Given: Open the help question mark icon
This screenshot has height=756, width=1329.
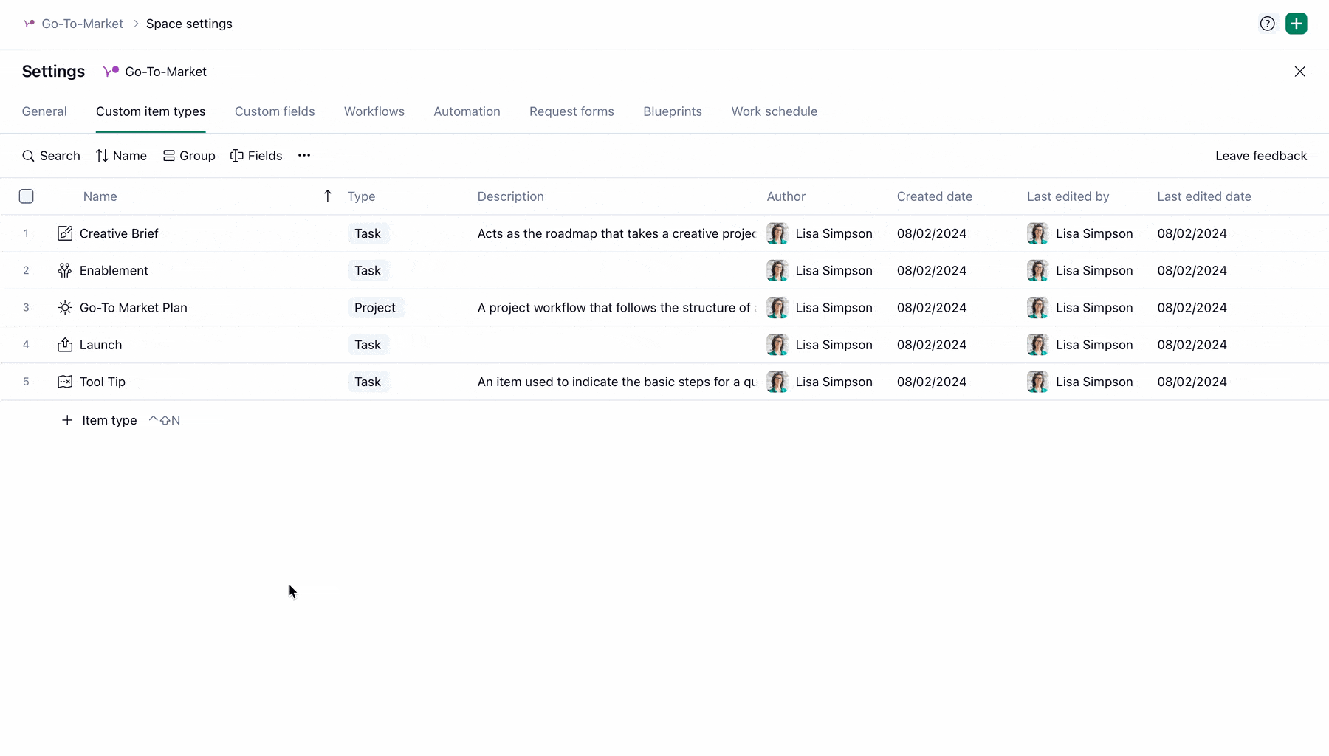Looking at the screenshot, I should point(1267,24).
